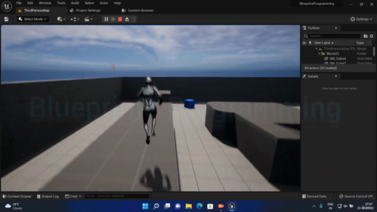Image resolution: width=377 pixels, height=212 pixels.
Task: Sort by Item Label column
Action: pyautogui.click(x=323, y=43)
